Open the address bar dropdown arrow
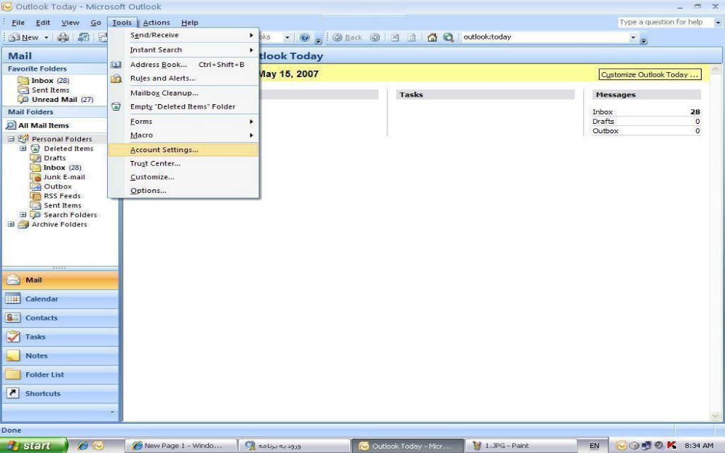This screenshot has width=725, height=453. pyautogui.click(x=633, y=37)
